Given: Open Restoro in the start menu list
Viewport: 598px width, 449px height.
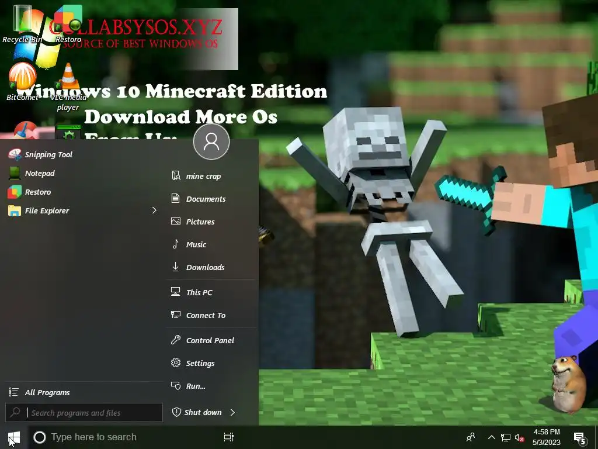Looking at the screenshot, I should [x=82, y=192].
